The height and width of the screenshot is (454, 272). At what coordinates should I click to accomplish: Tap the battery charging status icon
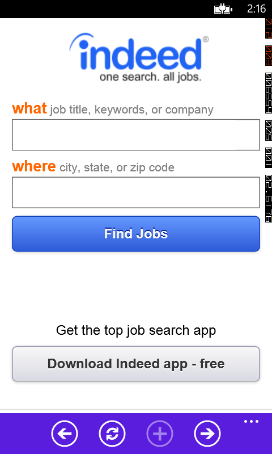click(223, 9)
